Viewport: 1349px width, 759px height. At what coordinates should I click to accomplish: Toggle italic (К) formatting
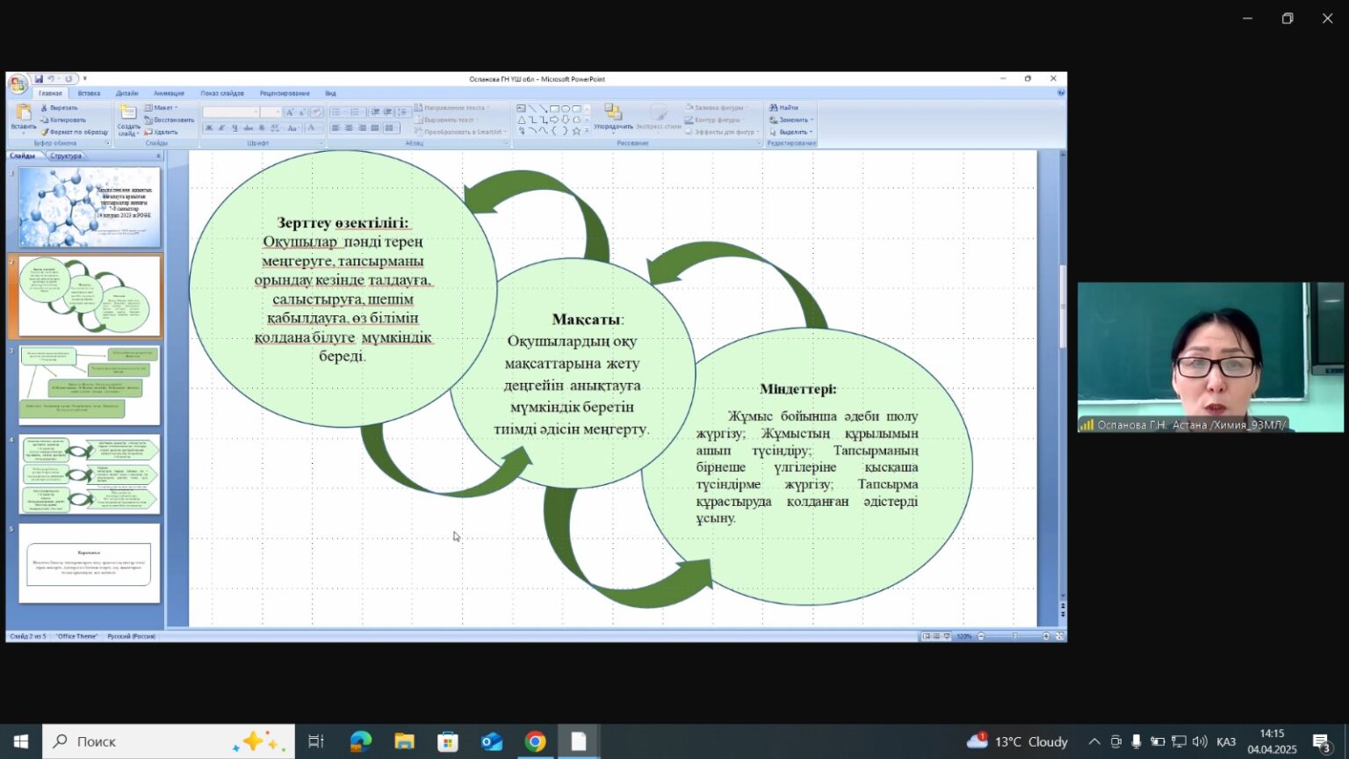click(x=221, y=128)
